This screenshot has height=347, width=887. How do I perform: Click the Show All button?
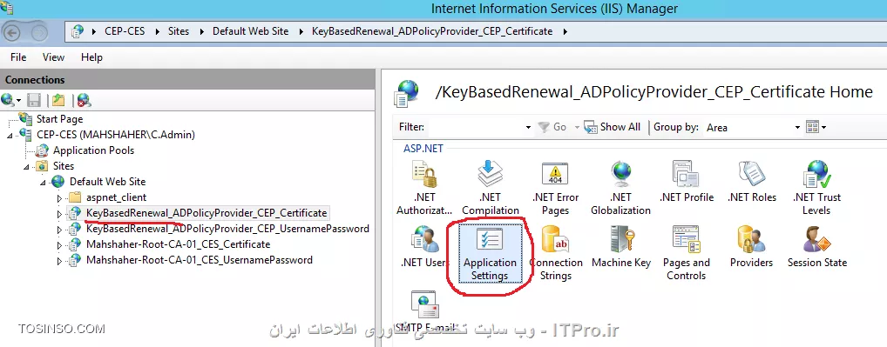coord(612,127)
